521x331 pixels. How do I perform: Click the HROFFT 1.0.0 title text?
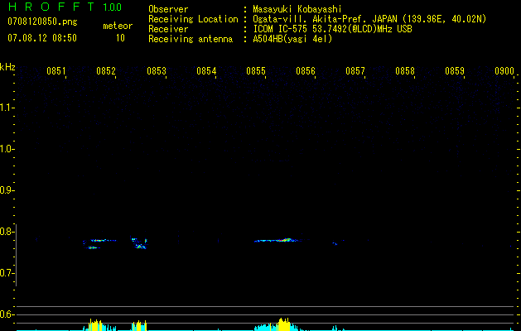[x=65, y=7]
